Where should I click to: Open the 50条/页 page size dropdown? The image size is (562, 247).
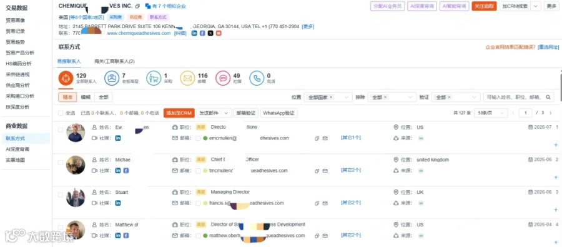tap(491, 113)
